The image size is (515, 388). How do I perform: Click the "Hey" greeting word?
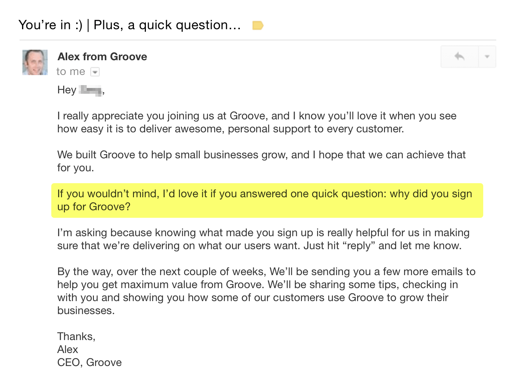coord(67,90)
